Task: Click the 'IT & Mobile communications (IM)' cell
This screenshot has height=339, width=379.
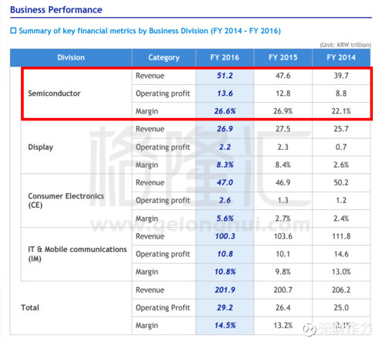Action: (77, 254)
